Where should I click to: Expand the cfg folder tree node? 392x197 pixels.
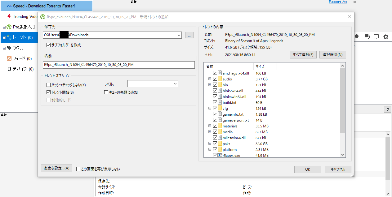(210, 108)
